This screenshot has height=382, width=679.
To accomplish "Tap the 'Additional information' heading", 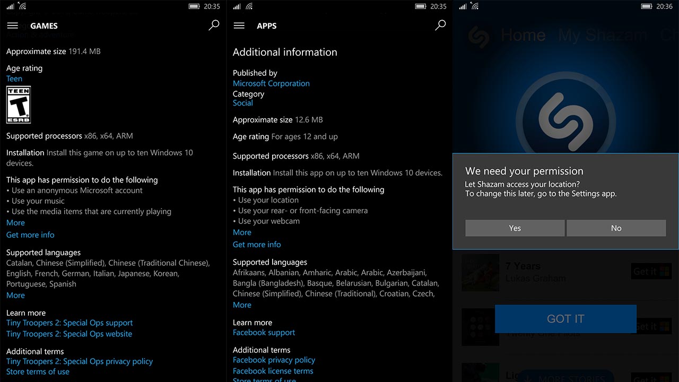I will [x=285, y=52].
